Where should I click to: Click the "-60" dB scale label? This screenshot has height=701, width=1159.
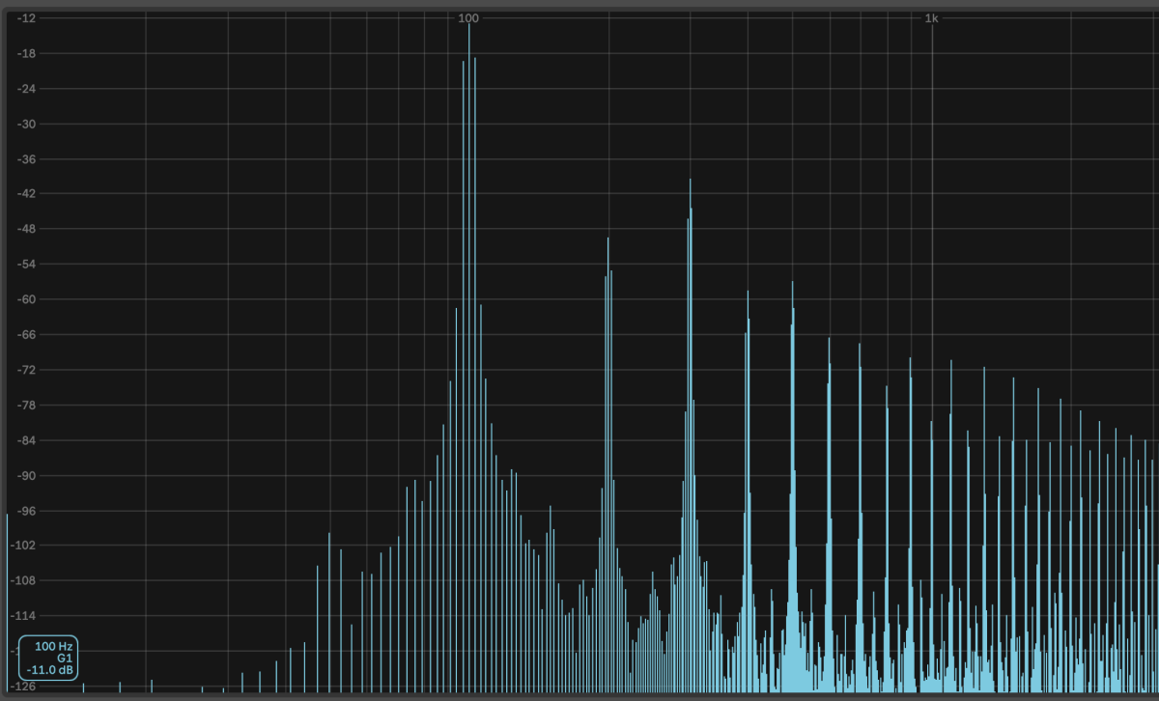point(27,299)
